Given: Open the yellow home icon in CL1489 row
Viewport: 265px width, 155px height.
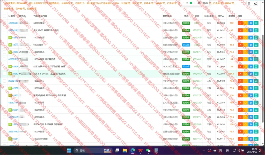Looking at the screenshot, I should tap(245, 23).
